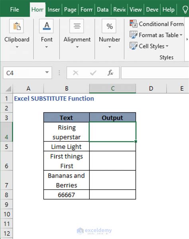Open the Name Box dropdown arrow
The image size is (189, 239).
coord(47,72)
